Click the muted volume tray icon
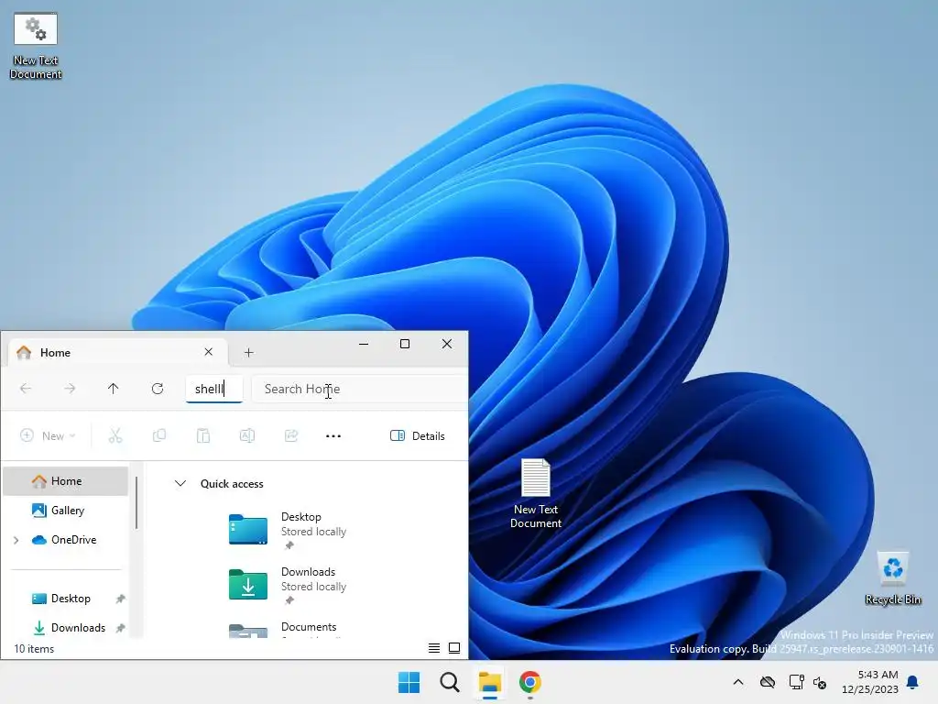The image size is (938, 704). 820,682
